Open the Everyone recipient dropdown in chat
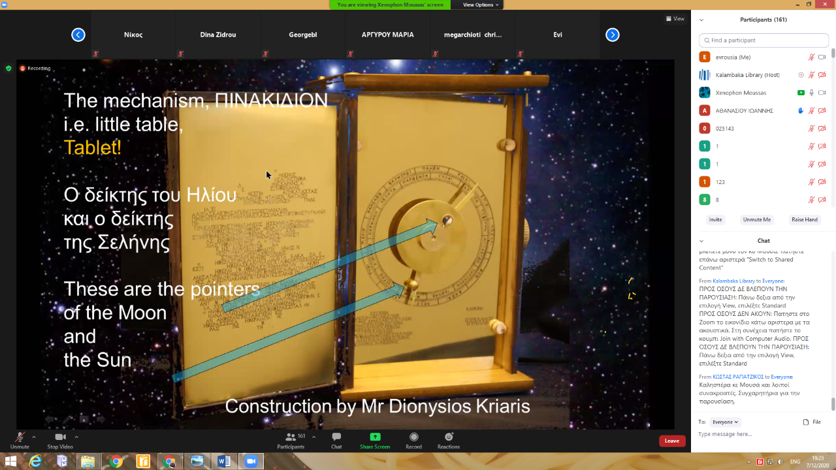The width and height of the screenshot is (836, 470). tap(725, 422)
